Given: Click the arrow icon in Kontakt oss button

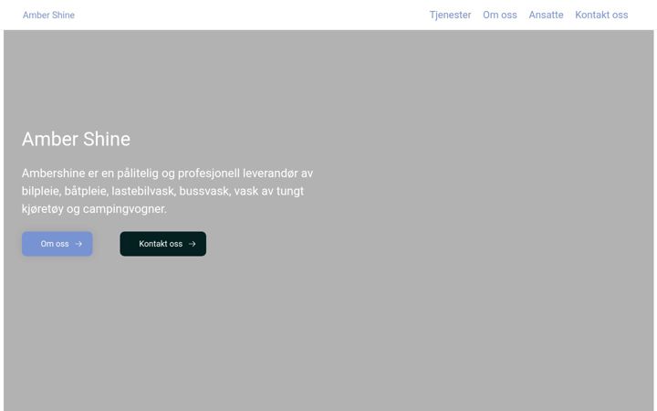Looking at the screenshot, I should [192, 244].
